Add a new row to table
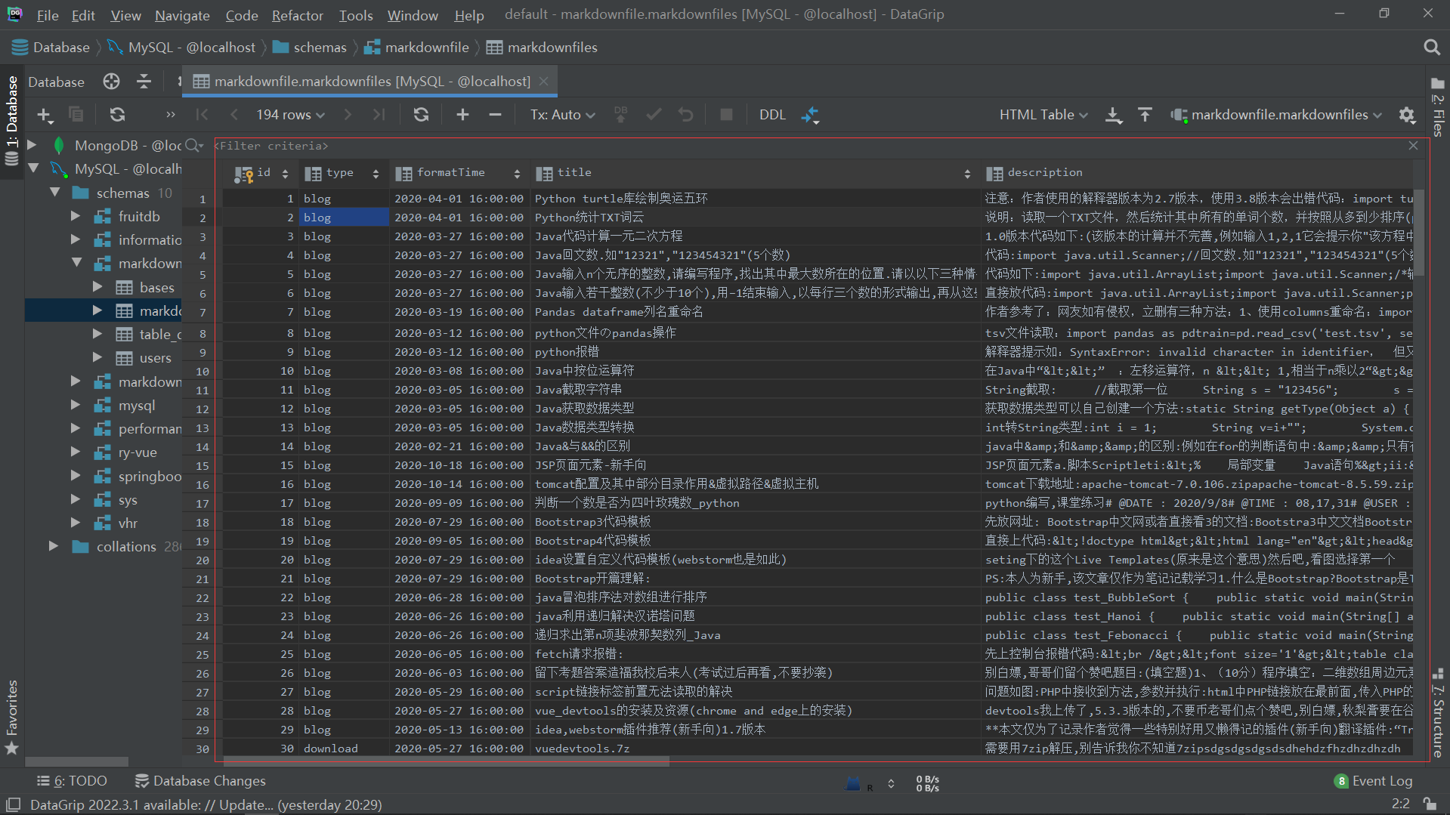 [462, 115]
